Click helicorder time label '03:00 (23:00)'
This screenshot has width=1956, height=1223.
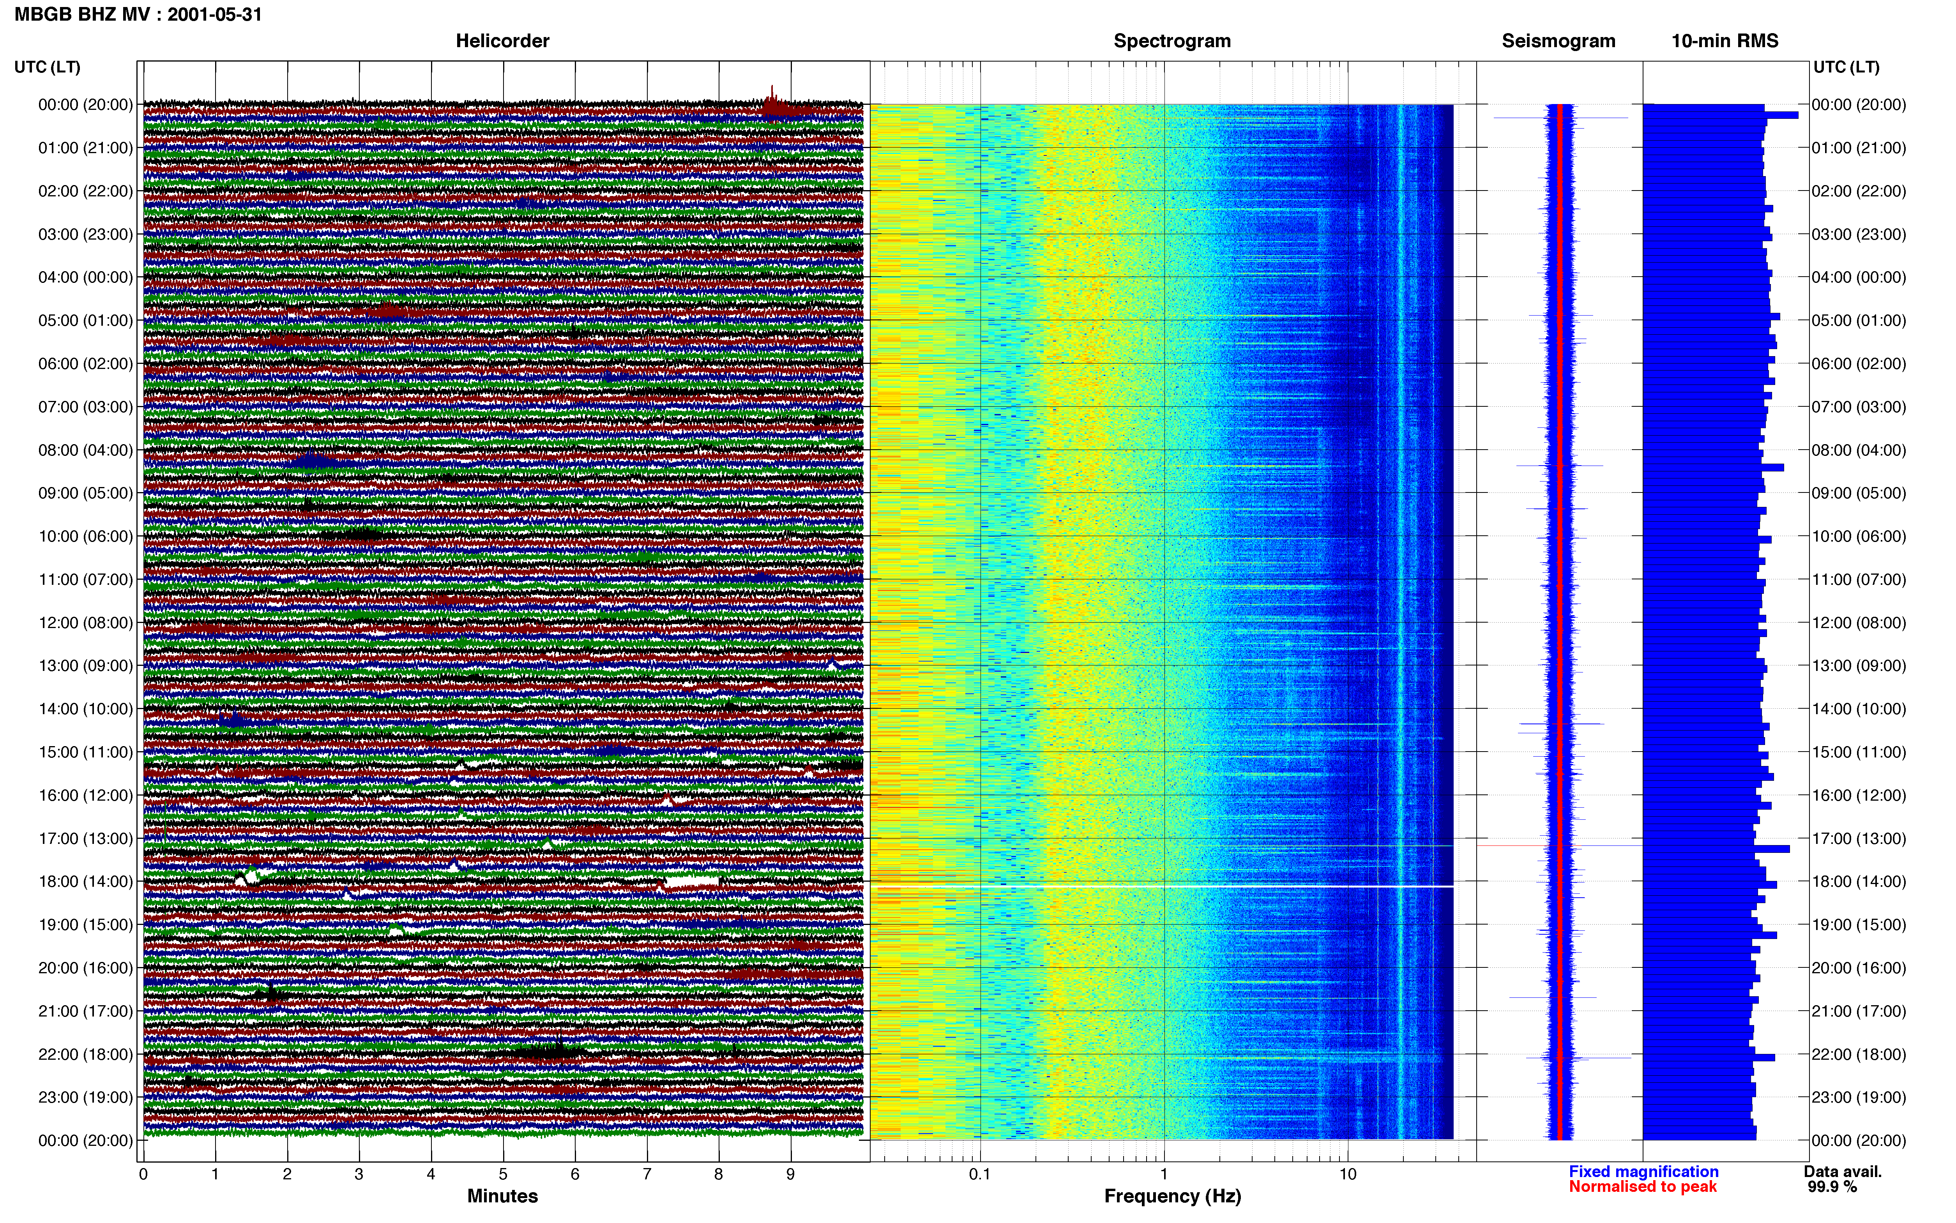[86, 235]
